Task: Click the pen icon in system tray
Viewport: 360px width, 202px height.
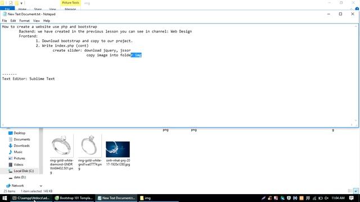Action: coord(263,198)
